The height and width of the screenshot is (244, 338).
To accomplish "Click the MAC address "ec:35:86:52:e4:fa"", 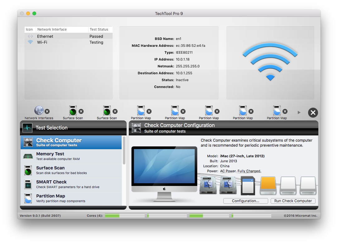I will click(191, 46).
